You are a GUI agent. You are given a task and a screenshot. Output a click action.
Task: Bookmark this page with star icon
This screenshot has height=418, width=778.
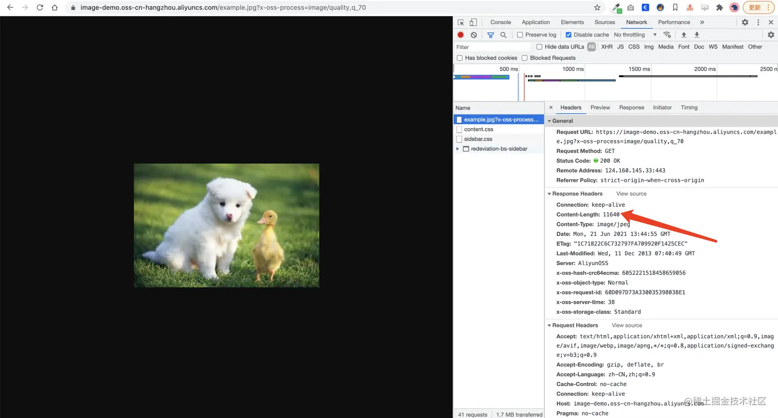tap(597, 8)
